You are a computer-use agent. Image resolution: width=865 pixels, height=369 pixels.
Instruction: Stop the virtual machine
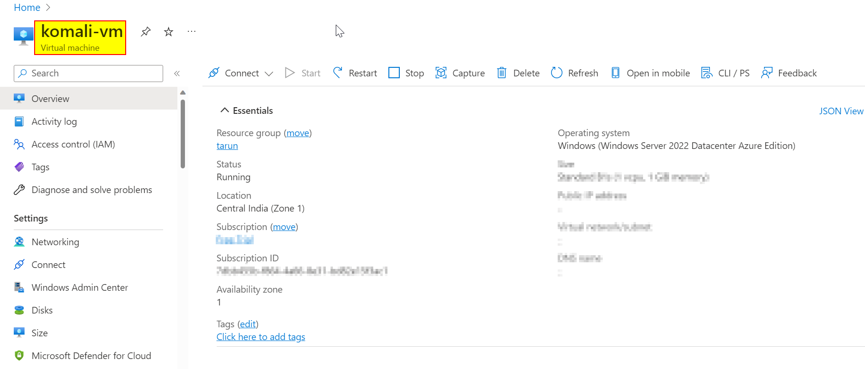pos(406,73)
